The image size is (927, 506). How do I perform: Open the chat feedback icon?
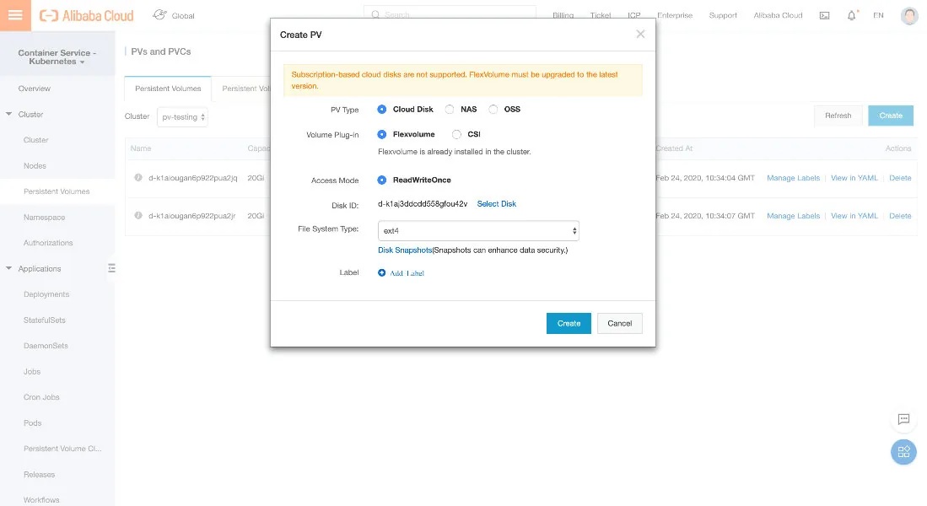click(x=903, y=419)
